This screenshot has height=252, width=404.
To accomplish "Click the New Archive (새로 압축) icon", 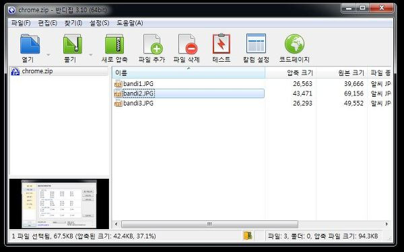I will pos(114,44).
